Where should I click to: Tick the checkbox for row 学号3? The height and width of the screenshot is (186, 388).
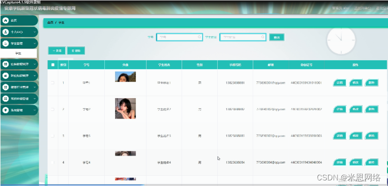click(x=53, y=136)
